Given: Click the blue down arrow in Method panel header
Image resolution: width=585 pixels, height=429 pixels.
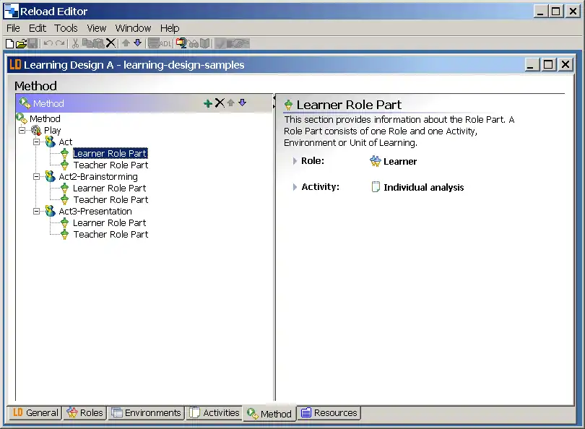Looking at the screenshot, I should 242,103.
